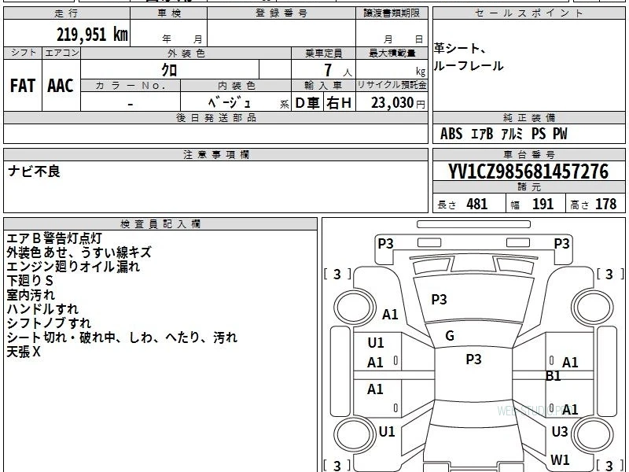Select the シフトノブすれ inspector note
Image resolution: width=629 pixels, height=472 pixels.
pyautogui.click(x=49, y=323)
